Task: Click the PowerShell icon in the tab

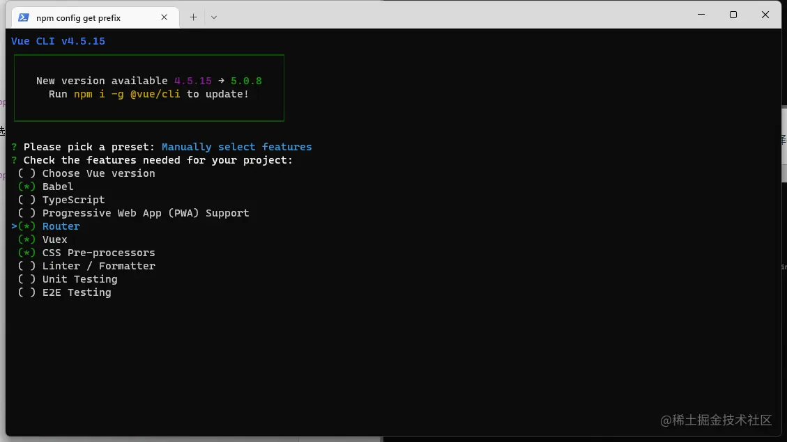Action: pos(23,17)
